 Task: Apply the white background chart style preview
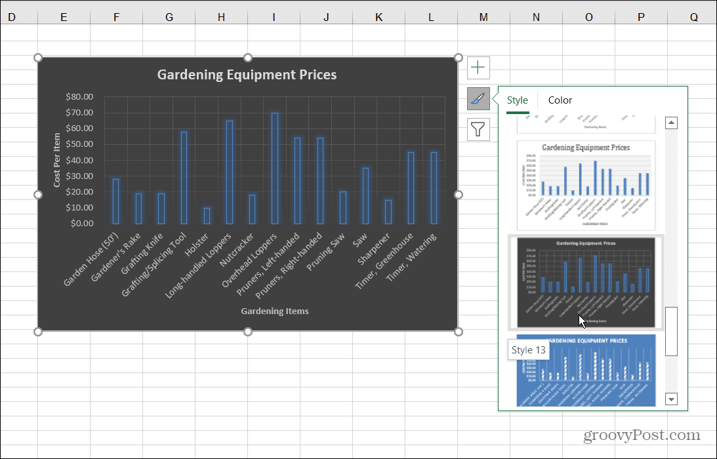[x=586, y=186]
